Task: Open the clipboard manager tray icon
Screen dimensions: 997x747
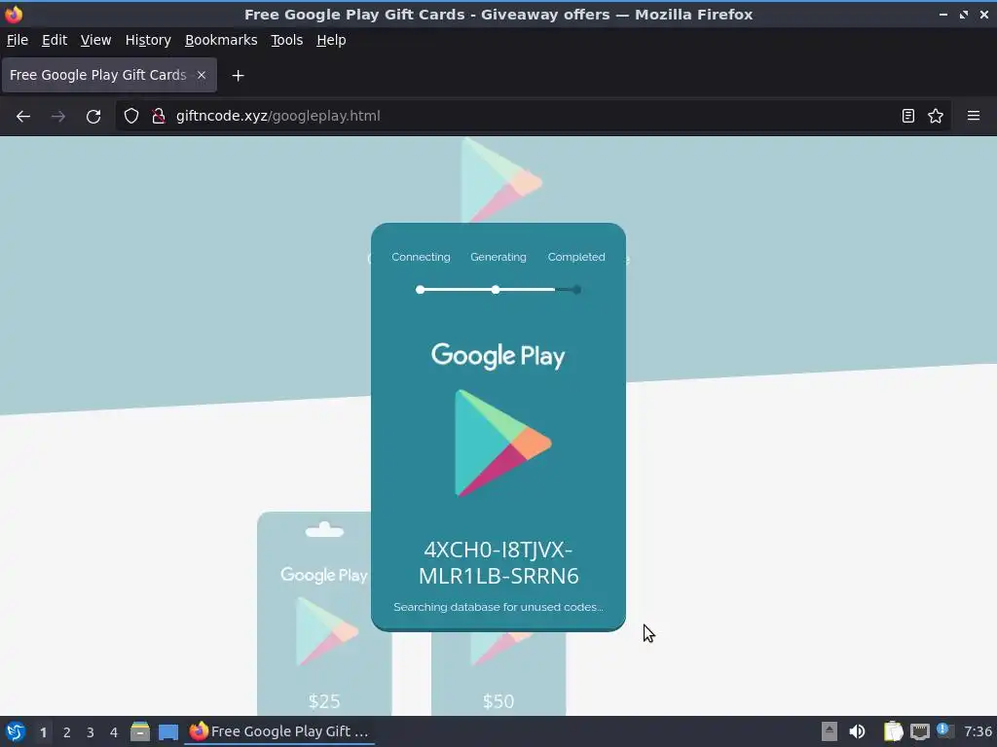Action: [x=893, y=731]
